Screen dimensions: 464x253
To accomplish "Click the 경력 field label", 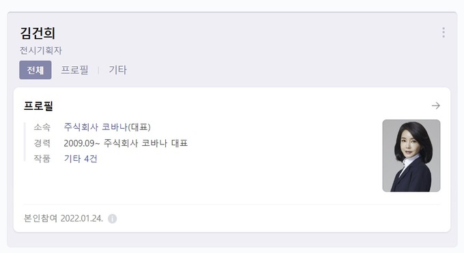I will click(x=42, y=143).
